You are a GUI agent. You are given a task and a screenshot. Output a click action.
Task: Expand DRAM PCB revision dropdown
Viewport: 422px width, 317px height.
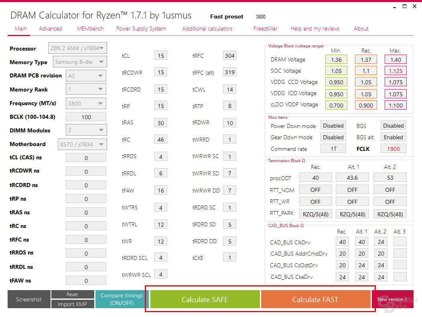click(x=86, y=76)
